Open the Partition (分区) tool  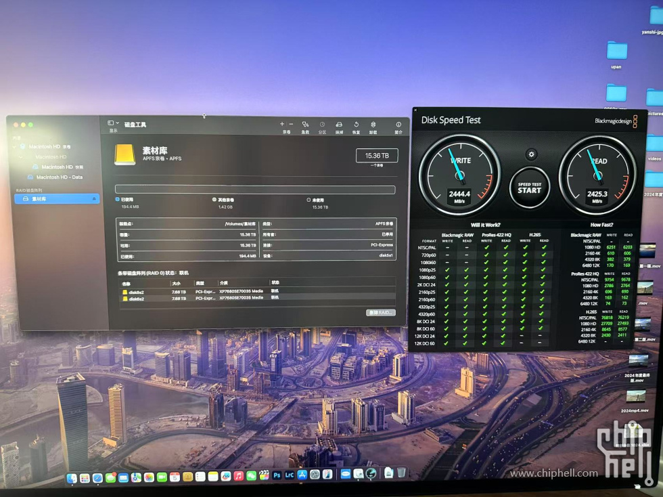click(322, 127)
